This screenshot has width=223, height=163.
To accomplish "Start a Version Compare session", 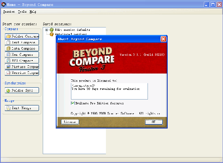I will (22, 73).
